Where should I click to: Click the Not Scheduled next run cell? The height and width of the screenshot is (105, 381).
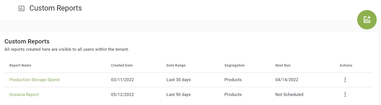(x=289, y=95)
